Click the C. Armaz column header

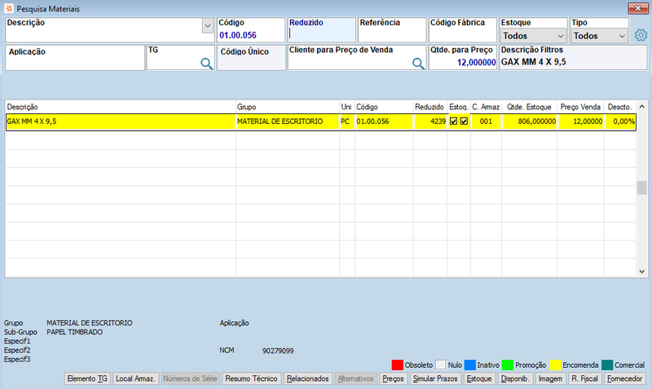pos(486,107)
